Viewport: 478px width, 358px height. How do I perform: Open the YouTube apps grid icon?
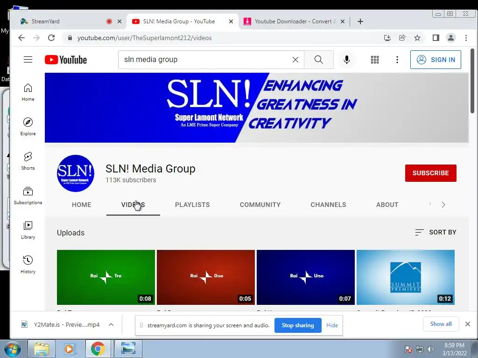375,60
